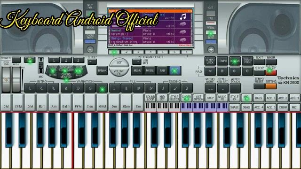This screenshot has height=169, width=301.
Task: Tap the Em chord pad
Action: [x=138, y=103]
